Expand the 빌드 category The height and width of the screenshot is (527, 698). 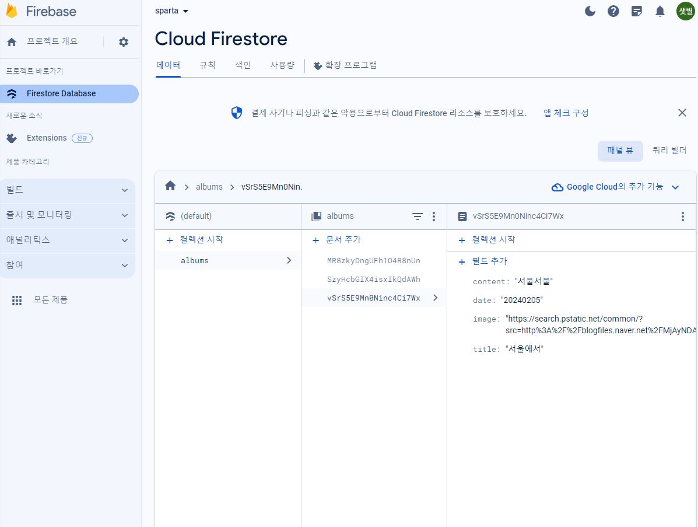click(x=68, y=190)
